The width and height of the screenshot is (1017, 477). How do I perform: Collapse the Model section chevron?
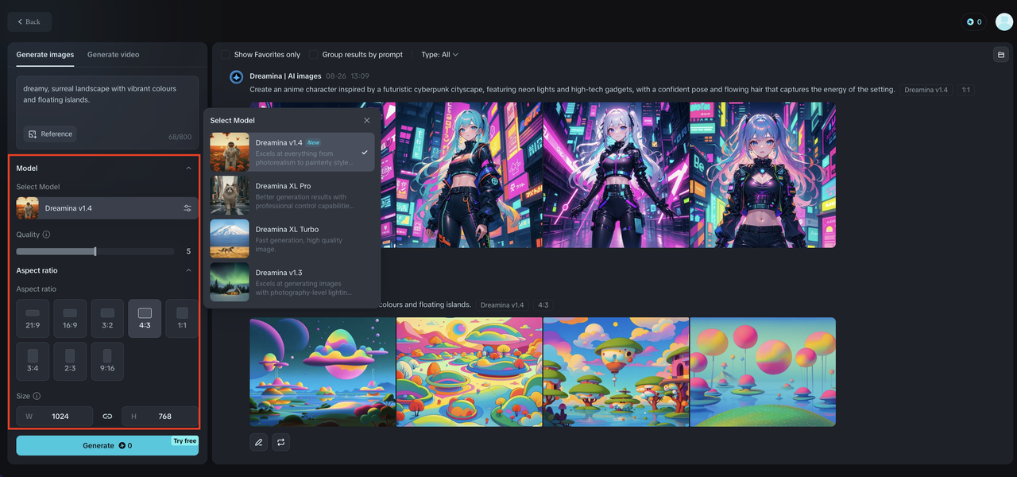tap(188, 169)
